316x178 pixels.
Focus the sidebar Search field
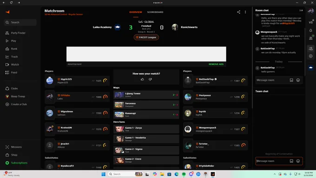(20, 22)
